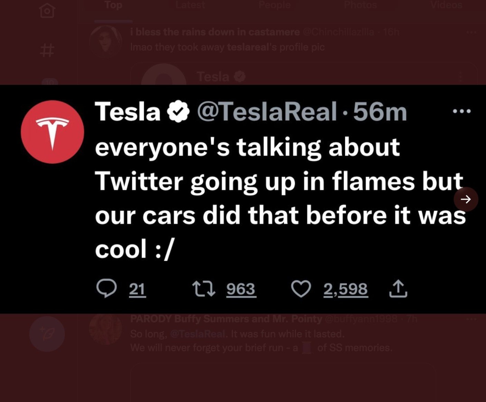
Task: Retweet the Tesla tweet
Action: point(204,289)
